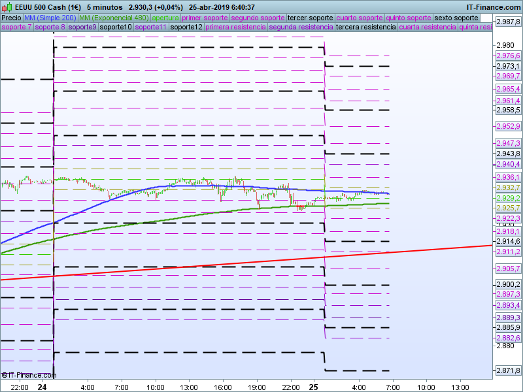
Task: Click the 2.930,3 (+0,04%) price quote
Action: pyautogui.click(x=156, y=7)
